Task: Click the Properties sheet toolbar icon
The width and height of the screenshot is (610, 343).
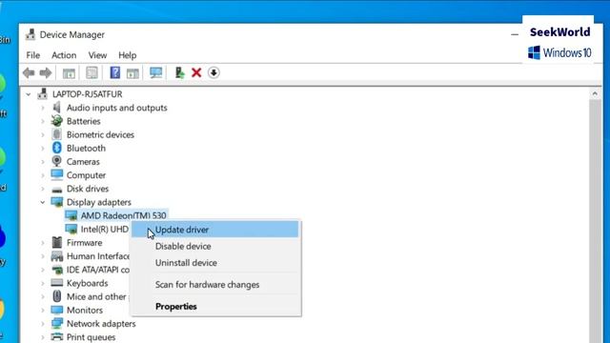Action: pyautogui.click(x=91, y=72)
